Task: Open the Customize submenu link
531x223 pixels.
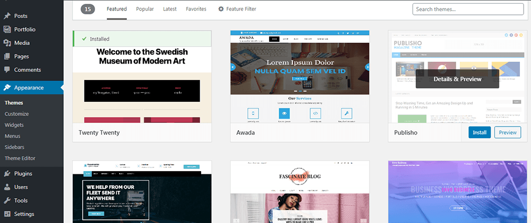Action: pos(16,114)
